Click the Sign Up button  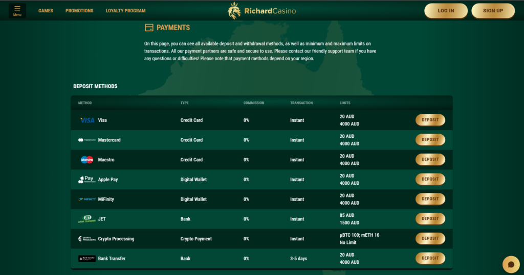click(493, 11)
